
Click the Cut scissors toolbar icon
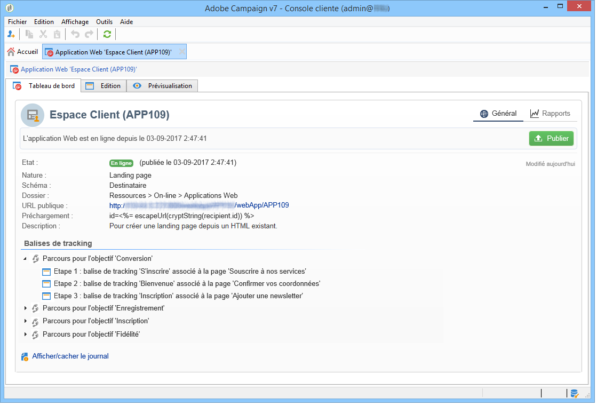pos(43,34)
